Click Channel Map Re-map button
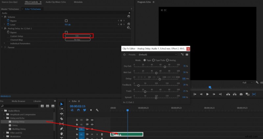Viewport: 263px width, 139px height. (78, 40)
